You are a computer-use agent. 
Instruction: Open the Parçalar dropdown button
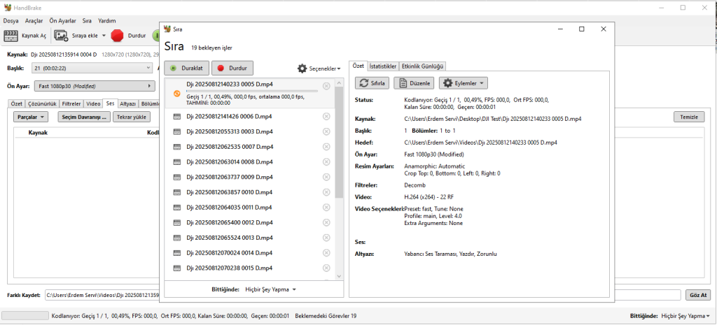(31, 117)
